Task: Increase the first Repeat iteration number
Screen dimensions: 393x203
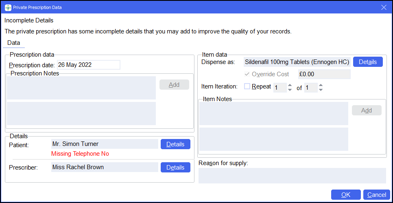Action: [x=290, y=85]
